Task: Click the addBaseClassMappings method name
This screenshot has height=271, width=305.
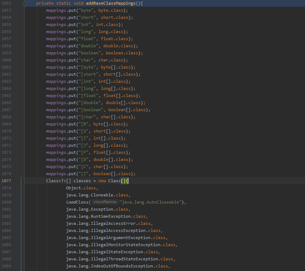Action: pyautogui.click(x=111, y=3)
